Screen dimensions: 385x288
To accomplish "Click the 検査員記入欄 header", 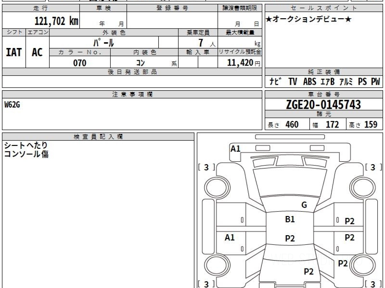I will (98, 136).
